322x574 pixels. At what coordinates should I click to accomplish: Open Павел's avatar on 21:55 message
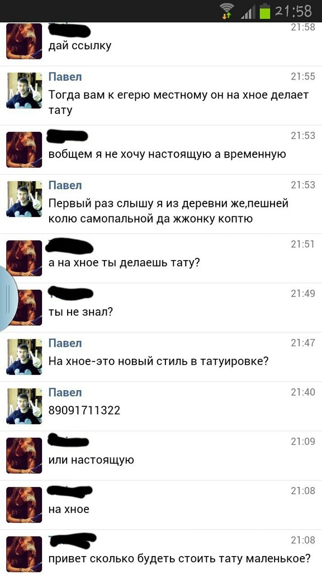pos(24,90)
